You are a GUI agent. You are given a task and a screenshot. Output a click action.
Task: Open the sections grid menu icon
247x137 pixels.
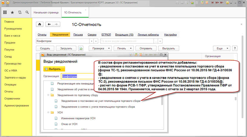(5, 13)
